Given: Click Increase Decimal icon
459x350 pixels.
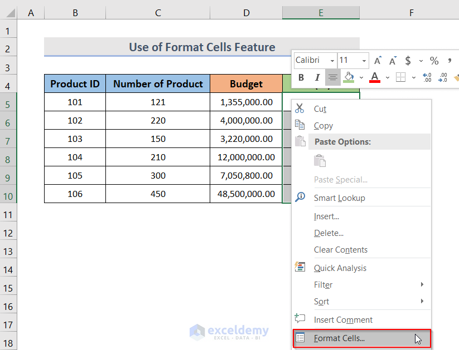Looking at the screenshot, I should click(427, 77).
